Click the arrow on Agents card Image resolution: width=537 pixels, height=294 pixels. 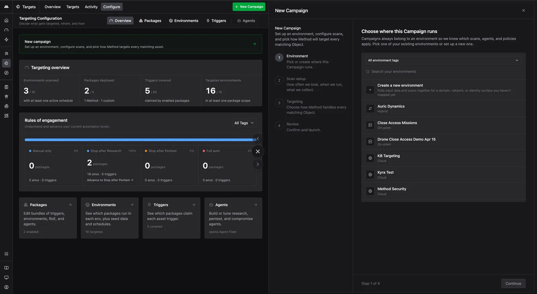tap(255, 205)
